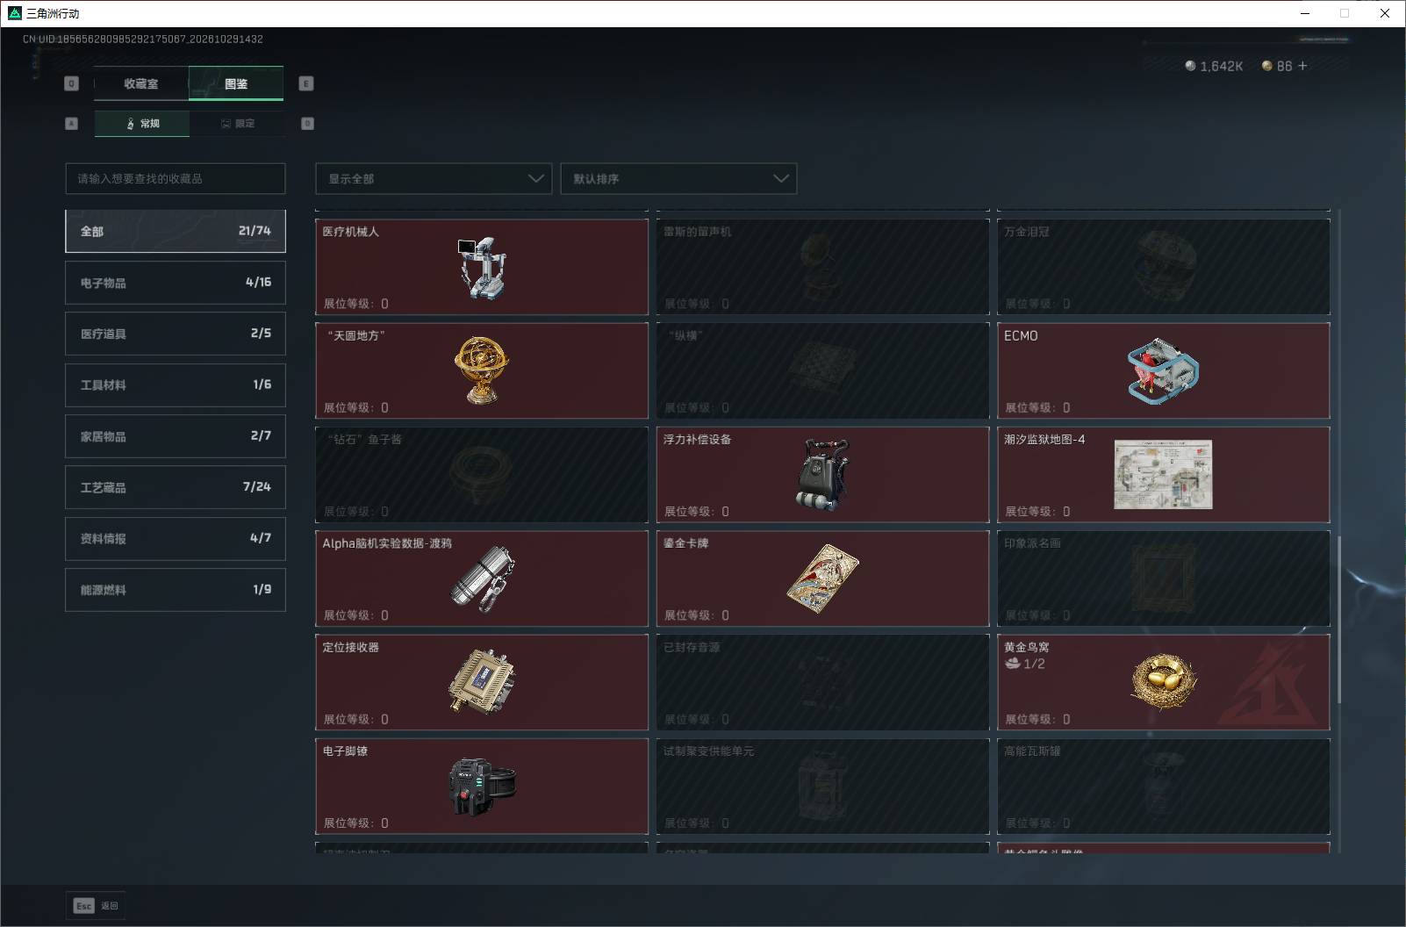Switch to the 收藏室 tab

141,83
